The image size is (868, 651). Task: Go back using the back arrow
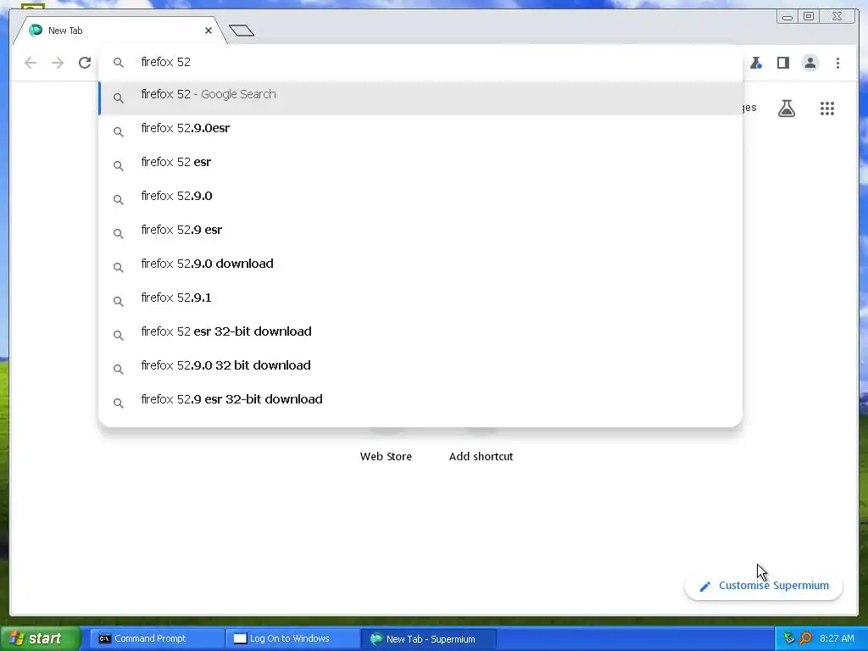(x=31, y=63)
